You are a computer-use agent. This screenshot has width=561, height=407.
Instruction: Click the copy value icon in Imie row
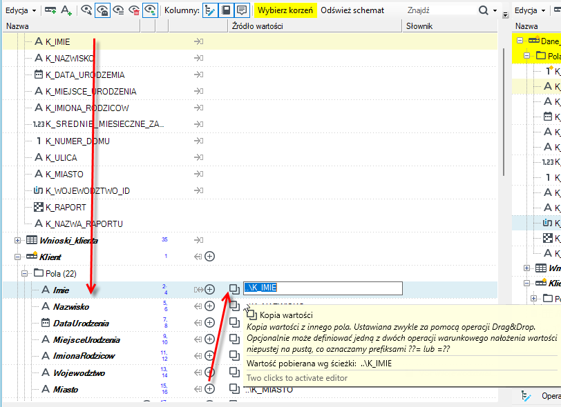pos(234,289)
